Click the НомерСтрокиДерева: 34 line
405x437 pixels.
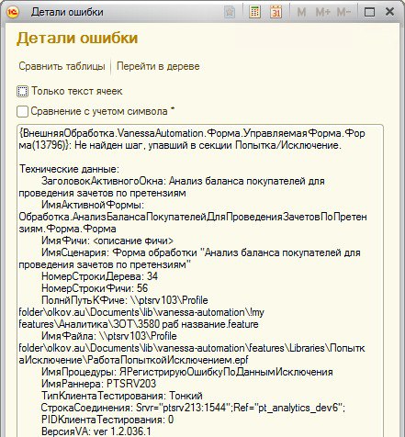point(99,276)
